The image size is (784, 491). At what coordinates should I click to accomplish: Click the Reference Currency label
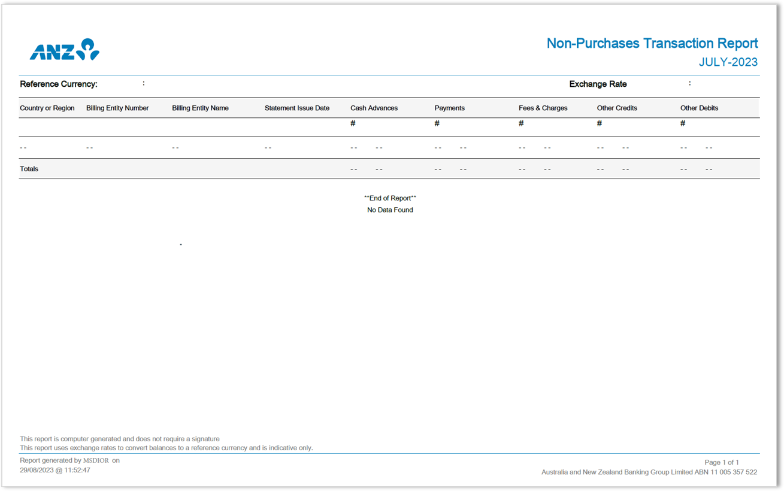[x=59, y=84]
